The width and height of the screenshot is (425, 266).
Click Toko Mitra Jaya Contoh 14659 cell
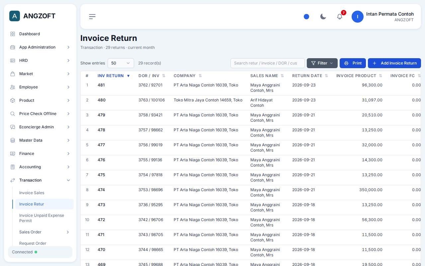pyautogui.click(x=208, y=100)
